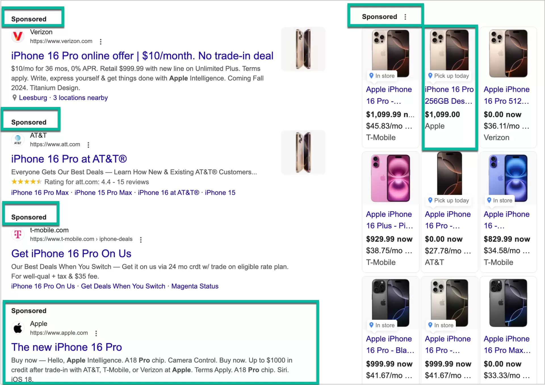Viewport: 545px width, 385px height.
Task: Click the '3 locations nearby' link
Action: coord(80,98)
